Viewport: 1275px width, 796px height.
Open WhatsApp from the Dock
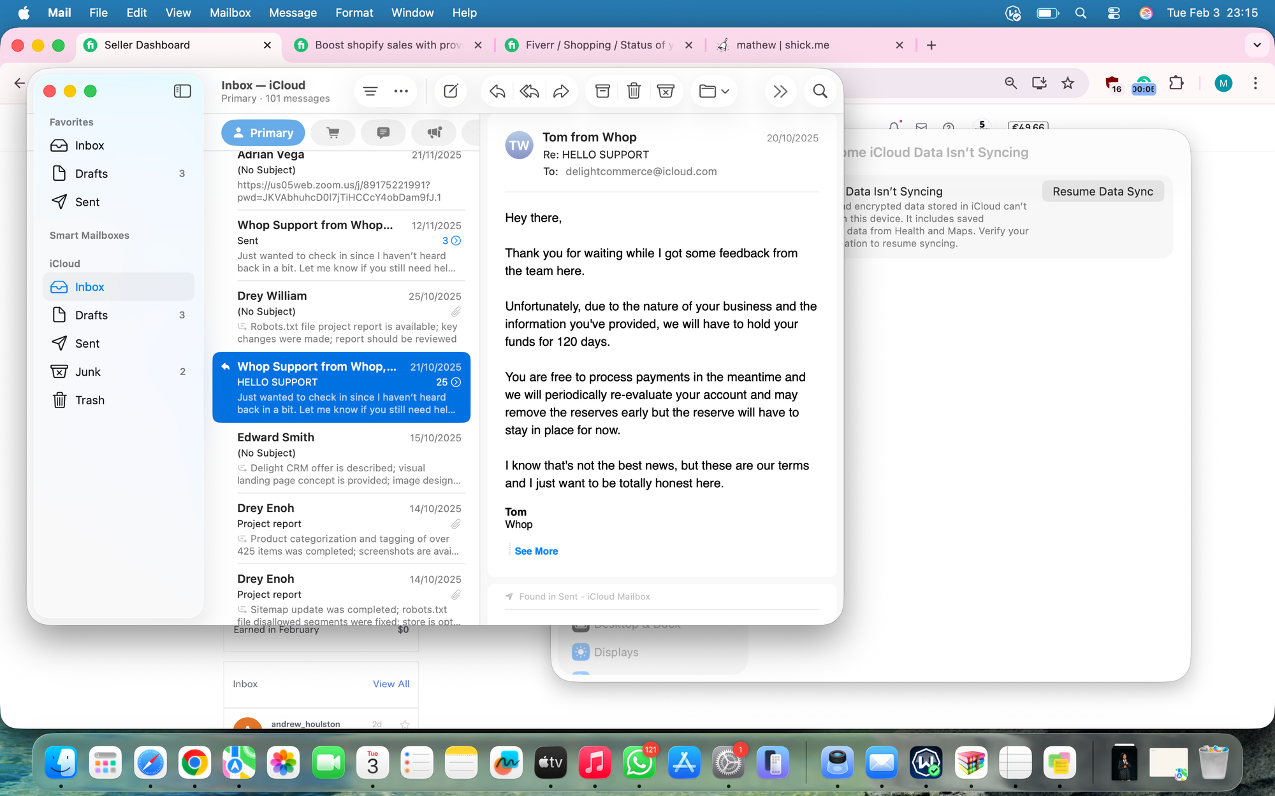tap(639, 763)
